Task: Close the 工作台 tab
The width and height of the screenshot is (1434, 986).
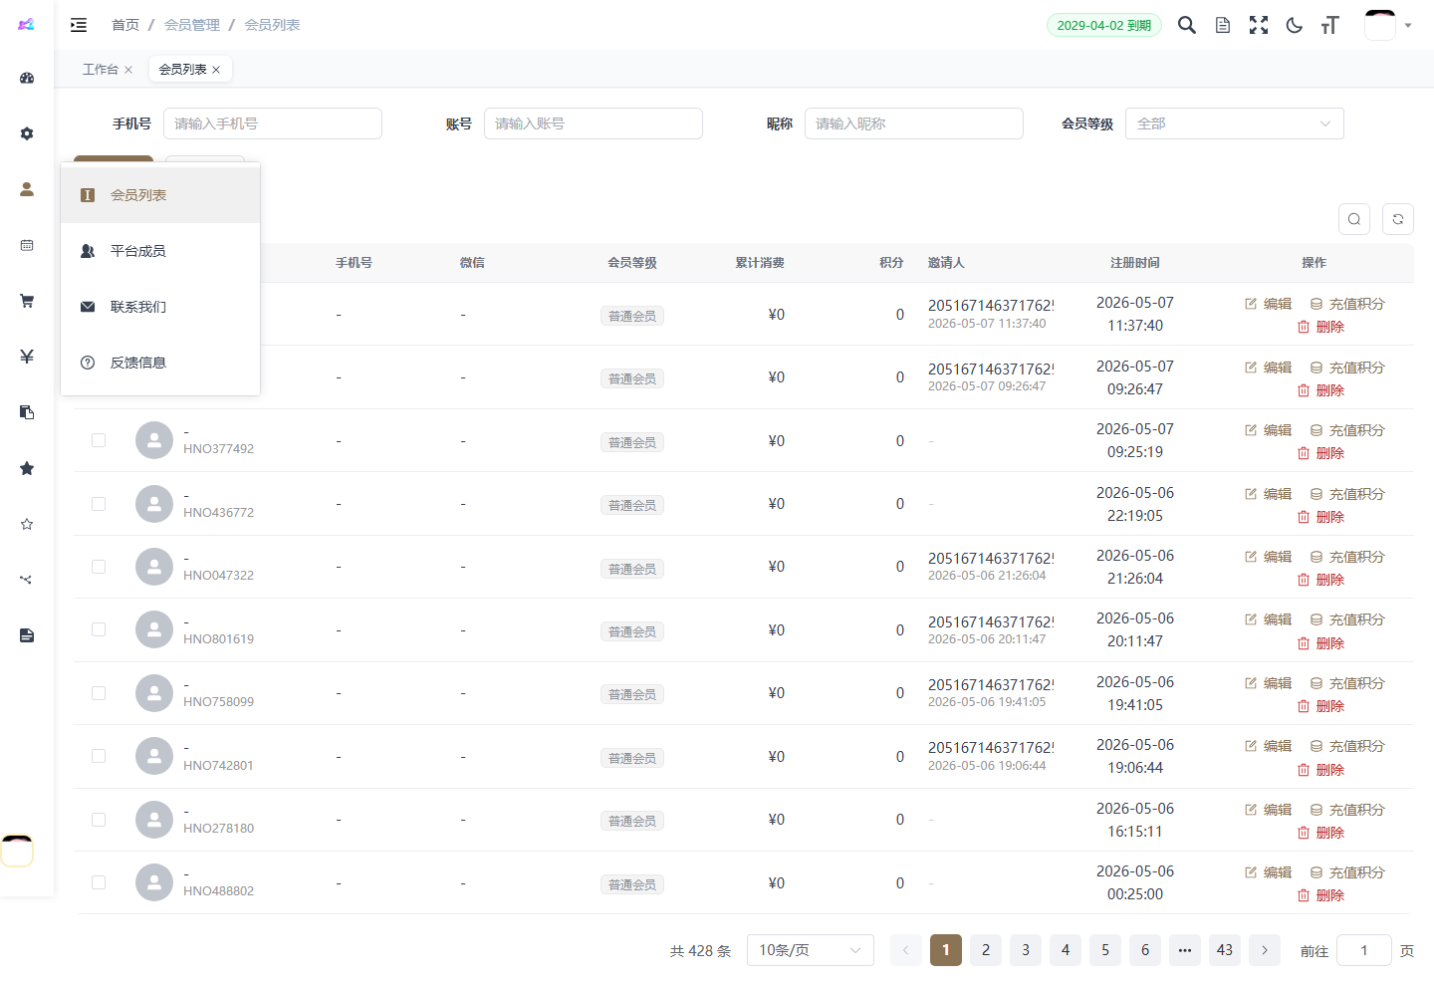Action: pos(128,70)
